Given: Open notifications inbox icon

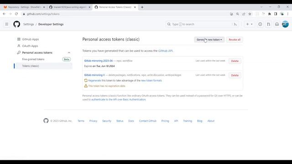Looking at the screenshot, I should pos(277,24).
